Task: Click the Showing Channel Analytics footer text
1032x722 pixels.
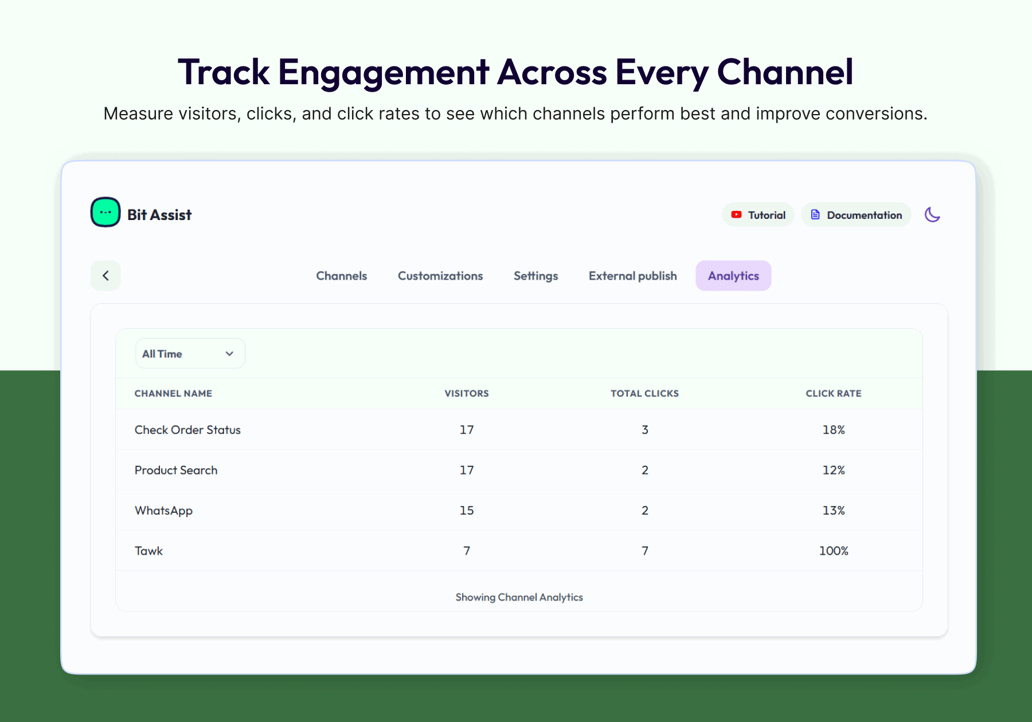Action: click(x=519, y=597)
